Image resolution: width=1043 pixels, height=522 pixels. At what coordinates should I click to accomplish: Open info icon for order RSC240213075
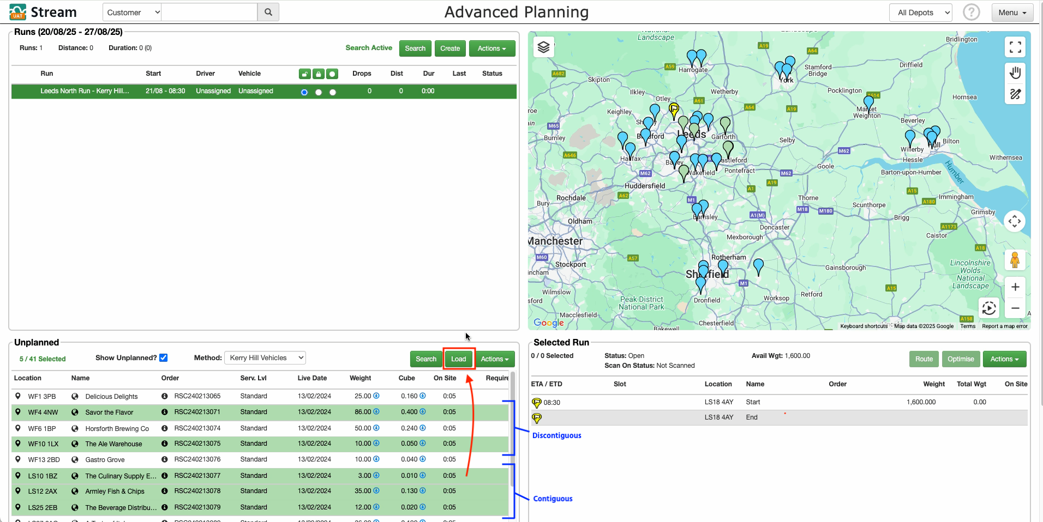[164, 444]
